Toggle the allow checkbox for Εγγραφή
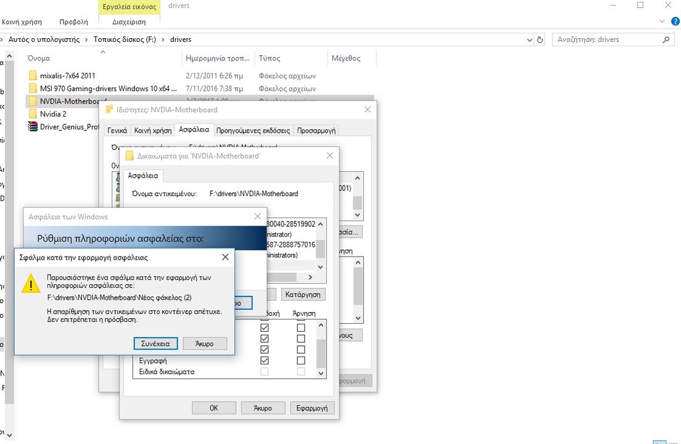The height and width of the screenshot is (444, 681). click(x=265, y=361)
